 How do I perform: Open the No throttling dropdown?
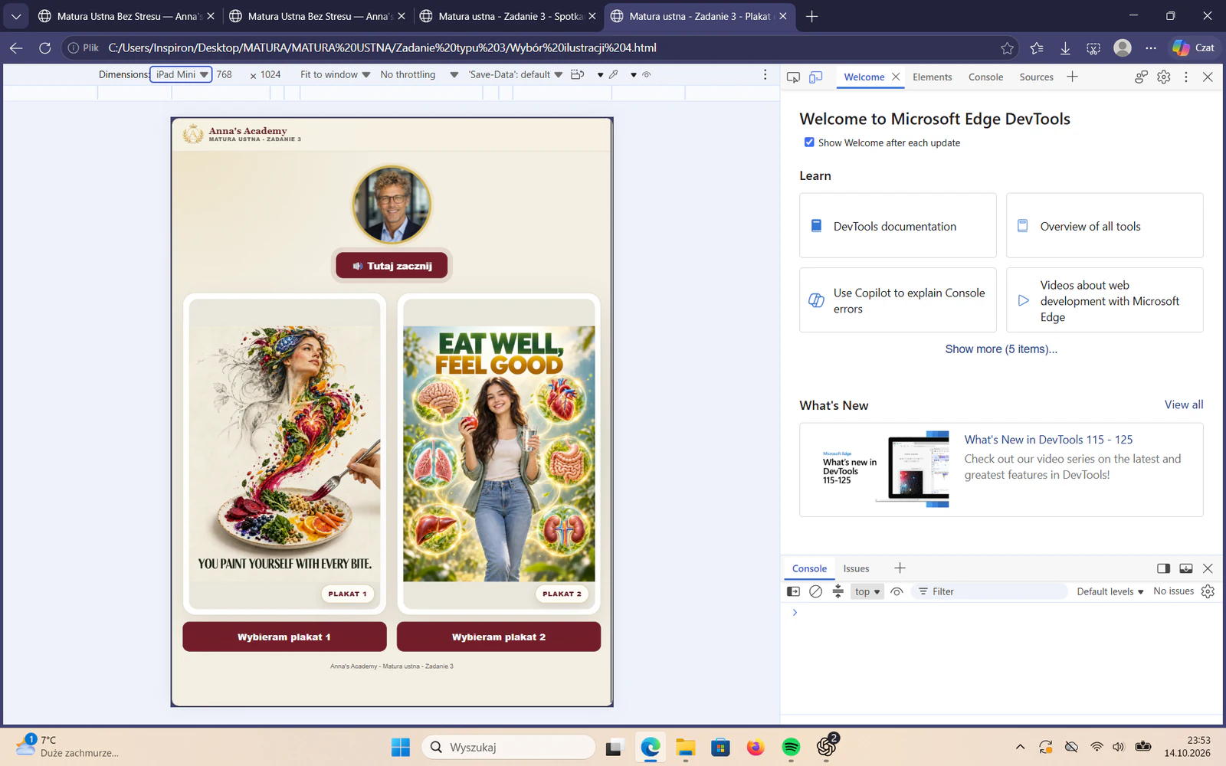pos(418,74)
